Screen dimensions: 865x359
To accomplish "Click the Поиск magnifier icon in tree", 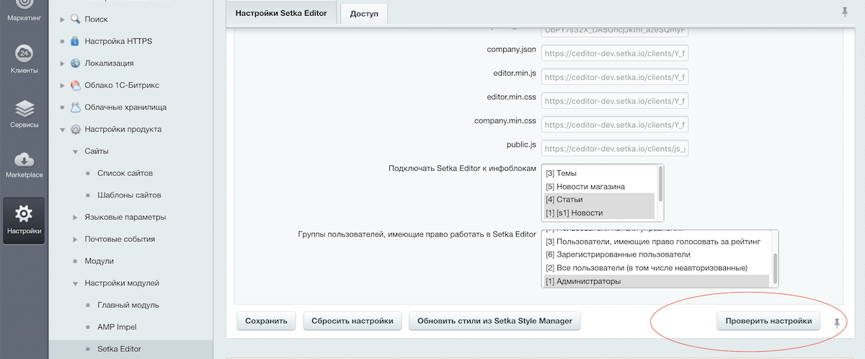I will tap(76, 19).
